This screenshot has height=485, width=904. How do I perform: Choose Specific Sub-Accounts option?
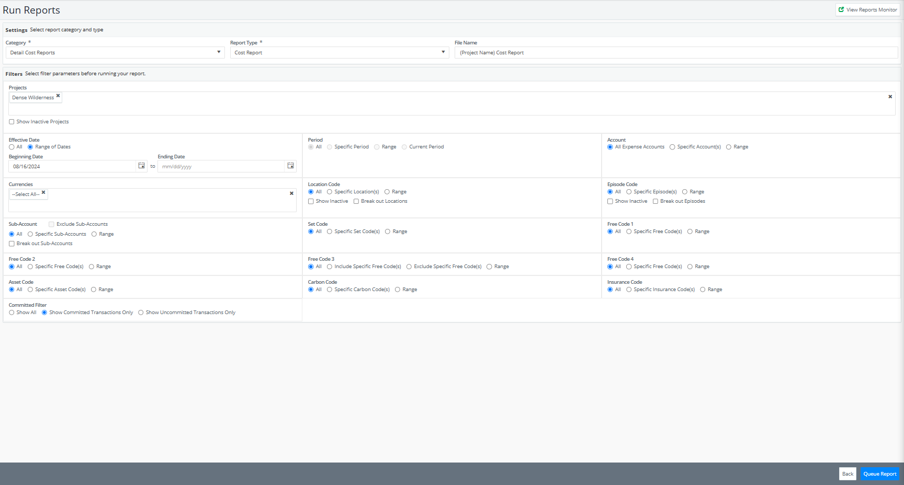(x=30, y=234)
